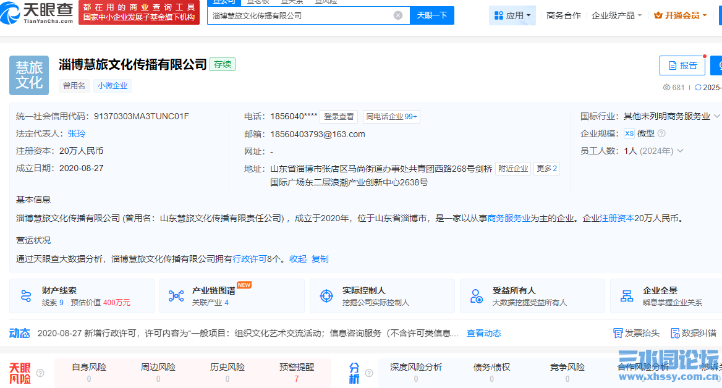Clear the search box with the X icon

coord(398,15)
